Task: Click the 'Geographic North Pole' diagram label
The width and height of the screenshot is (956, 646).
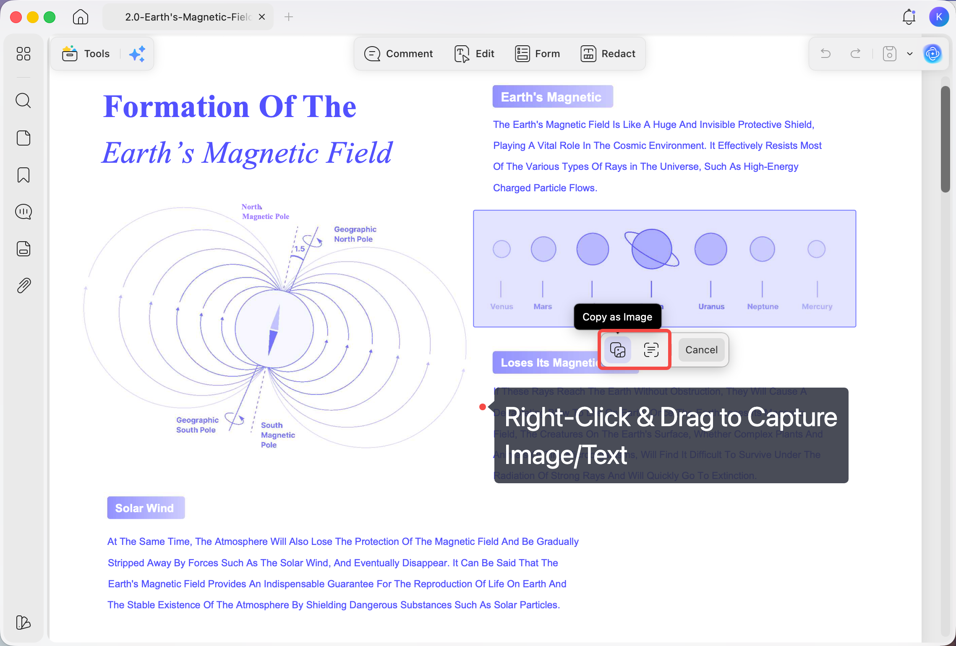Action: (x=355, y=234)
